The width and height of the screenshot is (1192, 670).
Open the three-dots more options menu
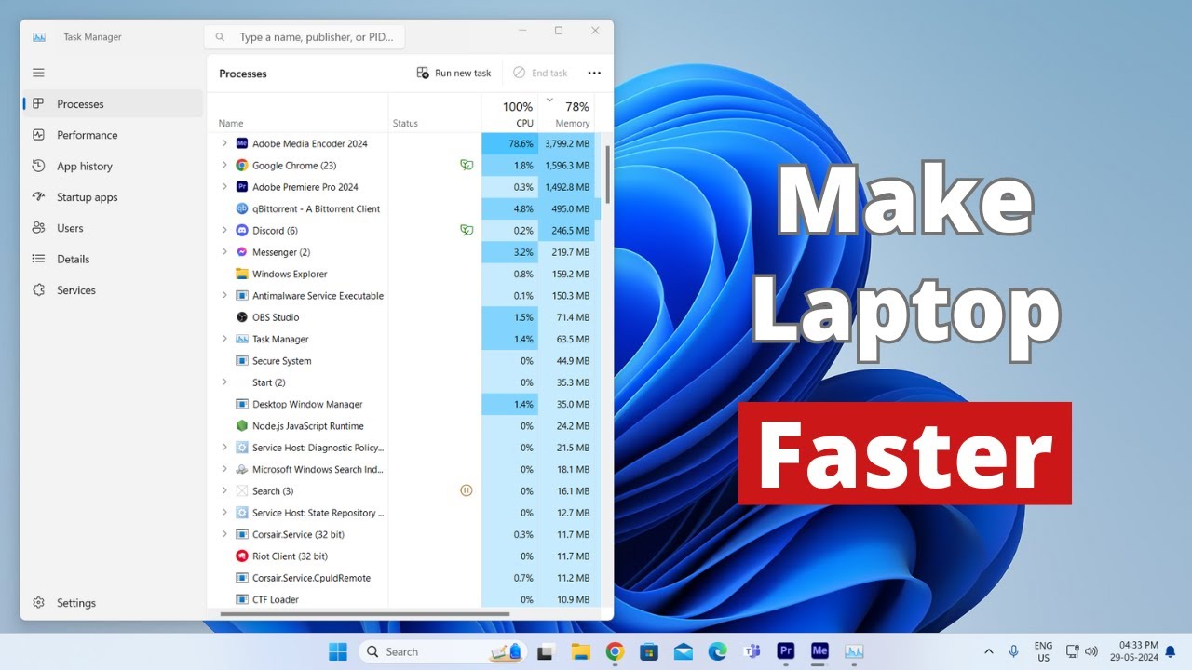[x=594, y=73]
